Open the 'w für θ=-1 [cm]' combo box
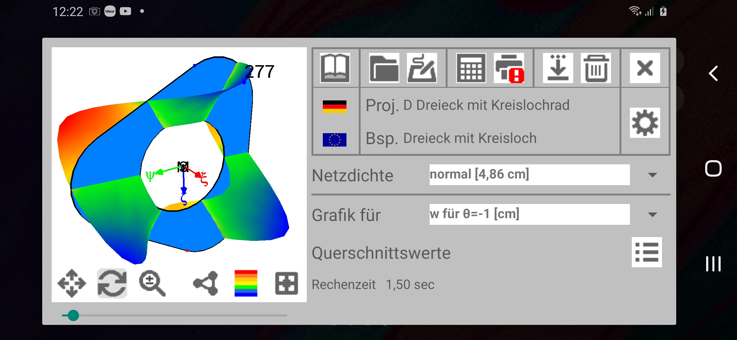Screen dimensions: 737x340 click(x=529, y=214)
